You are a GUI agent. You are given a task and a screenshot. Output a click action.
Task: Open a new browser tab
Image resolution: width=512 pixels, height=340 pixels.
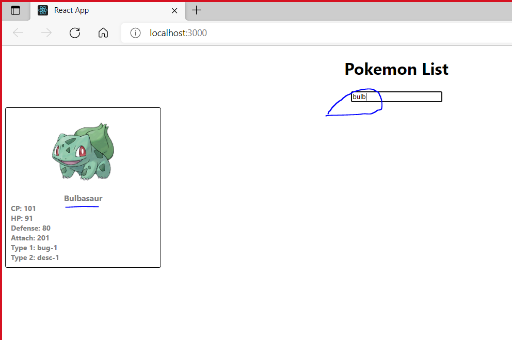click(x=196, y=10)
